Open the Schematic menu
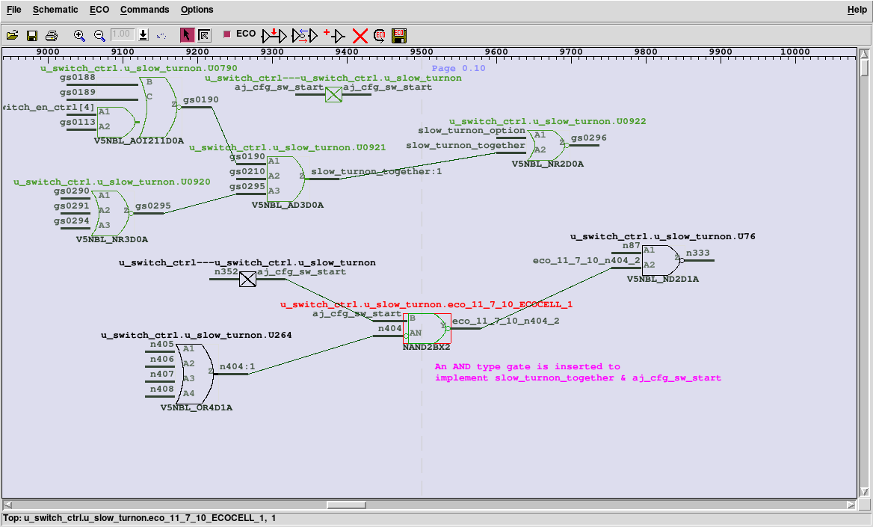This screenshot has width=873, height=527. pos(55,10)
